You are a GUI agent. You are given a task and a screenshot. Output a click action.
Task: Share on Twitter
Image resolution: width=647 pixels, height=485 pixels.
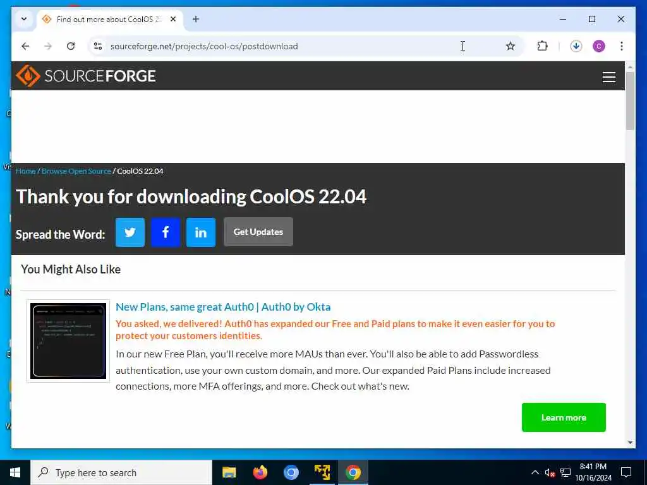point(130,232)
